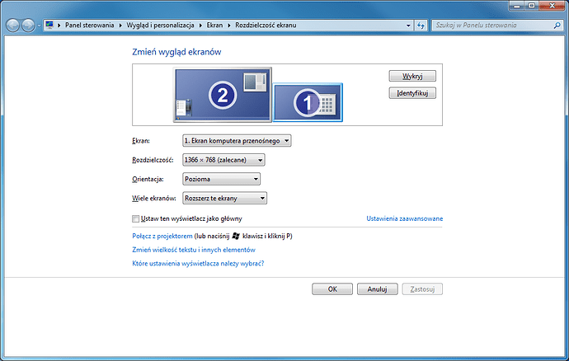Go to Panel sterowania breadcrumb
This screenshot has height=361, width=569.
[x=89, y=26]
